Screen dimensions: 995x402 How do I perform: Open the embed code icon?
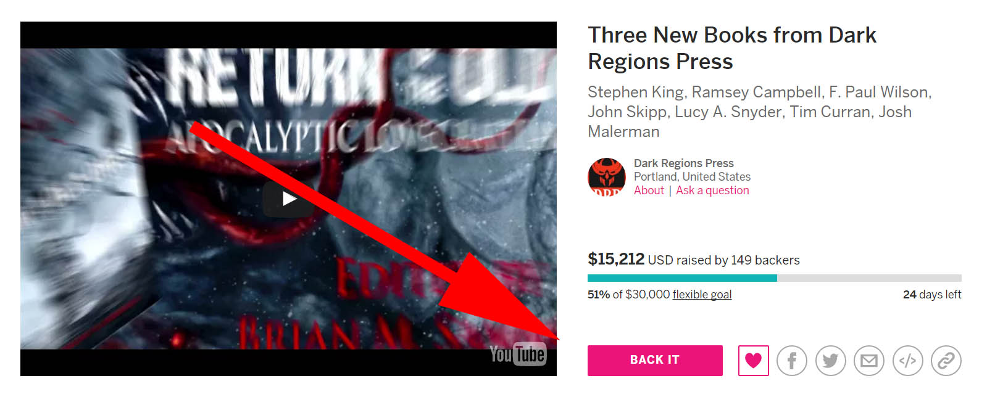pyautogui.click(x=907, y=361)
